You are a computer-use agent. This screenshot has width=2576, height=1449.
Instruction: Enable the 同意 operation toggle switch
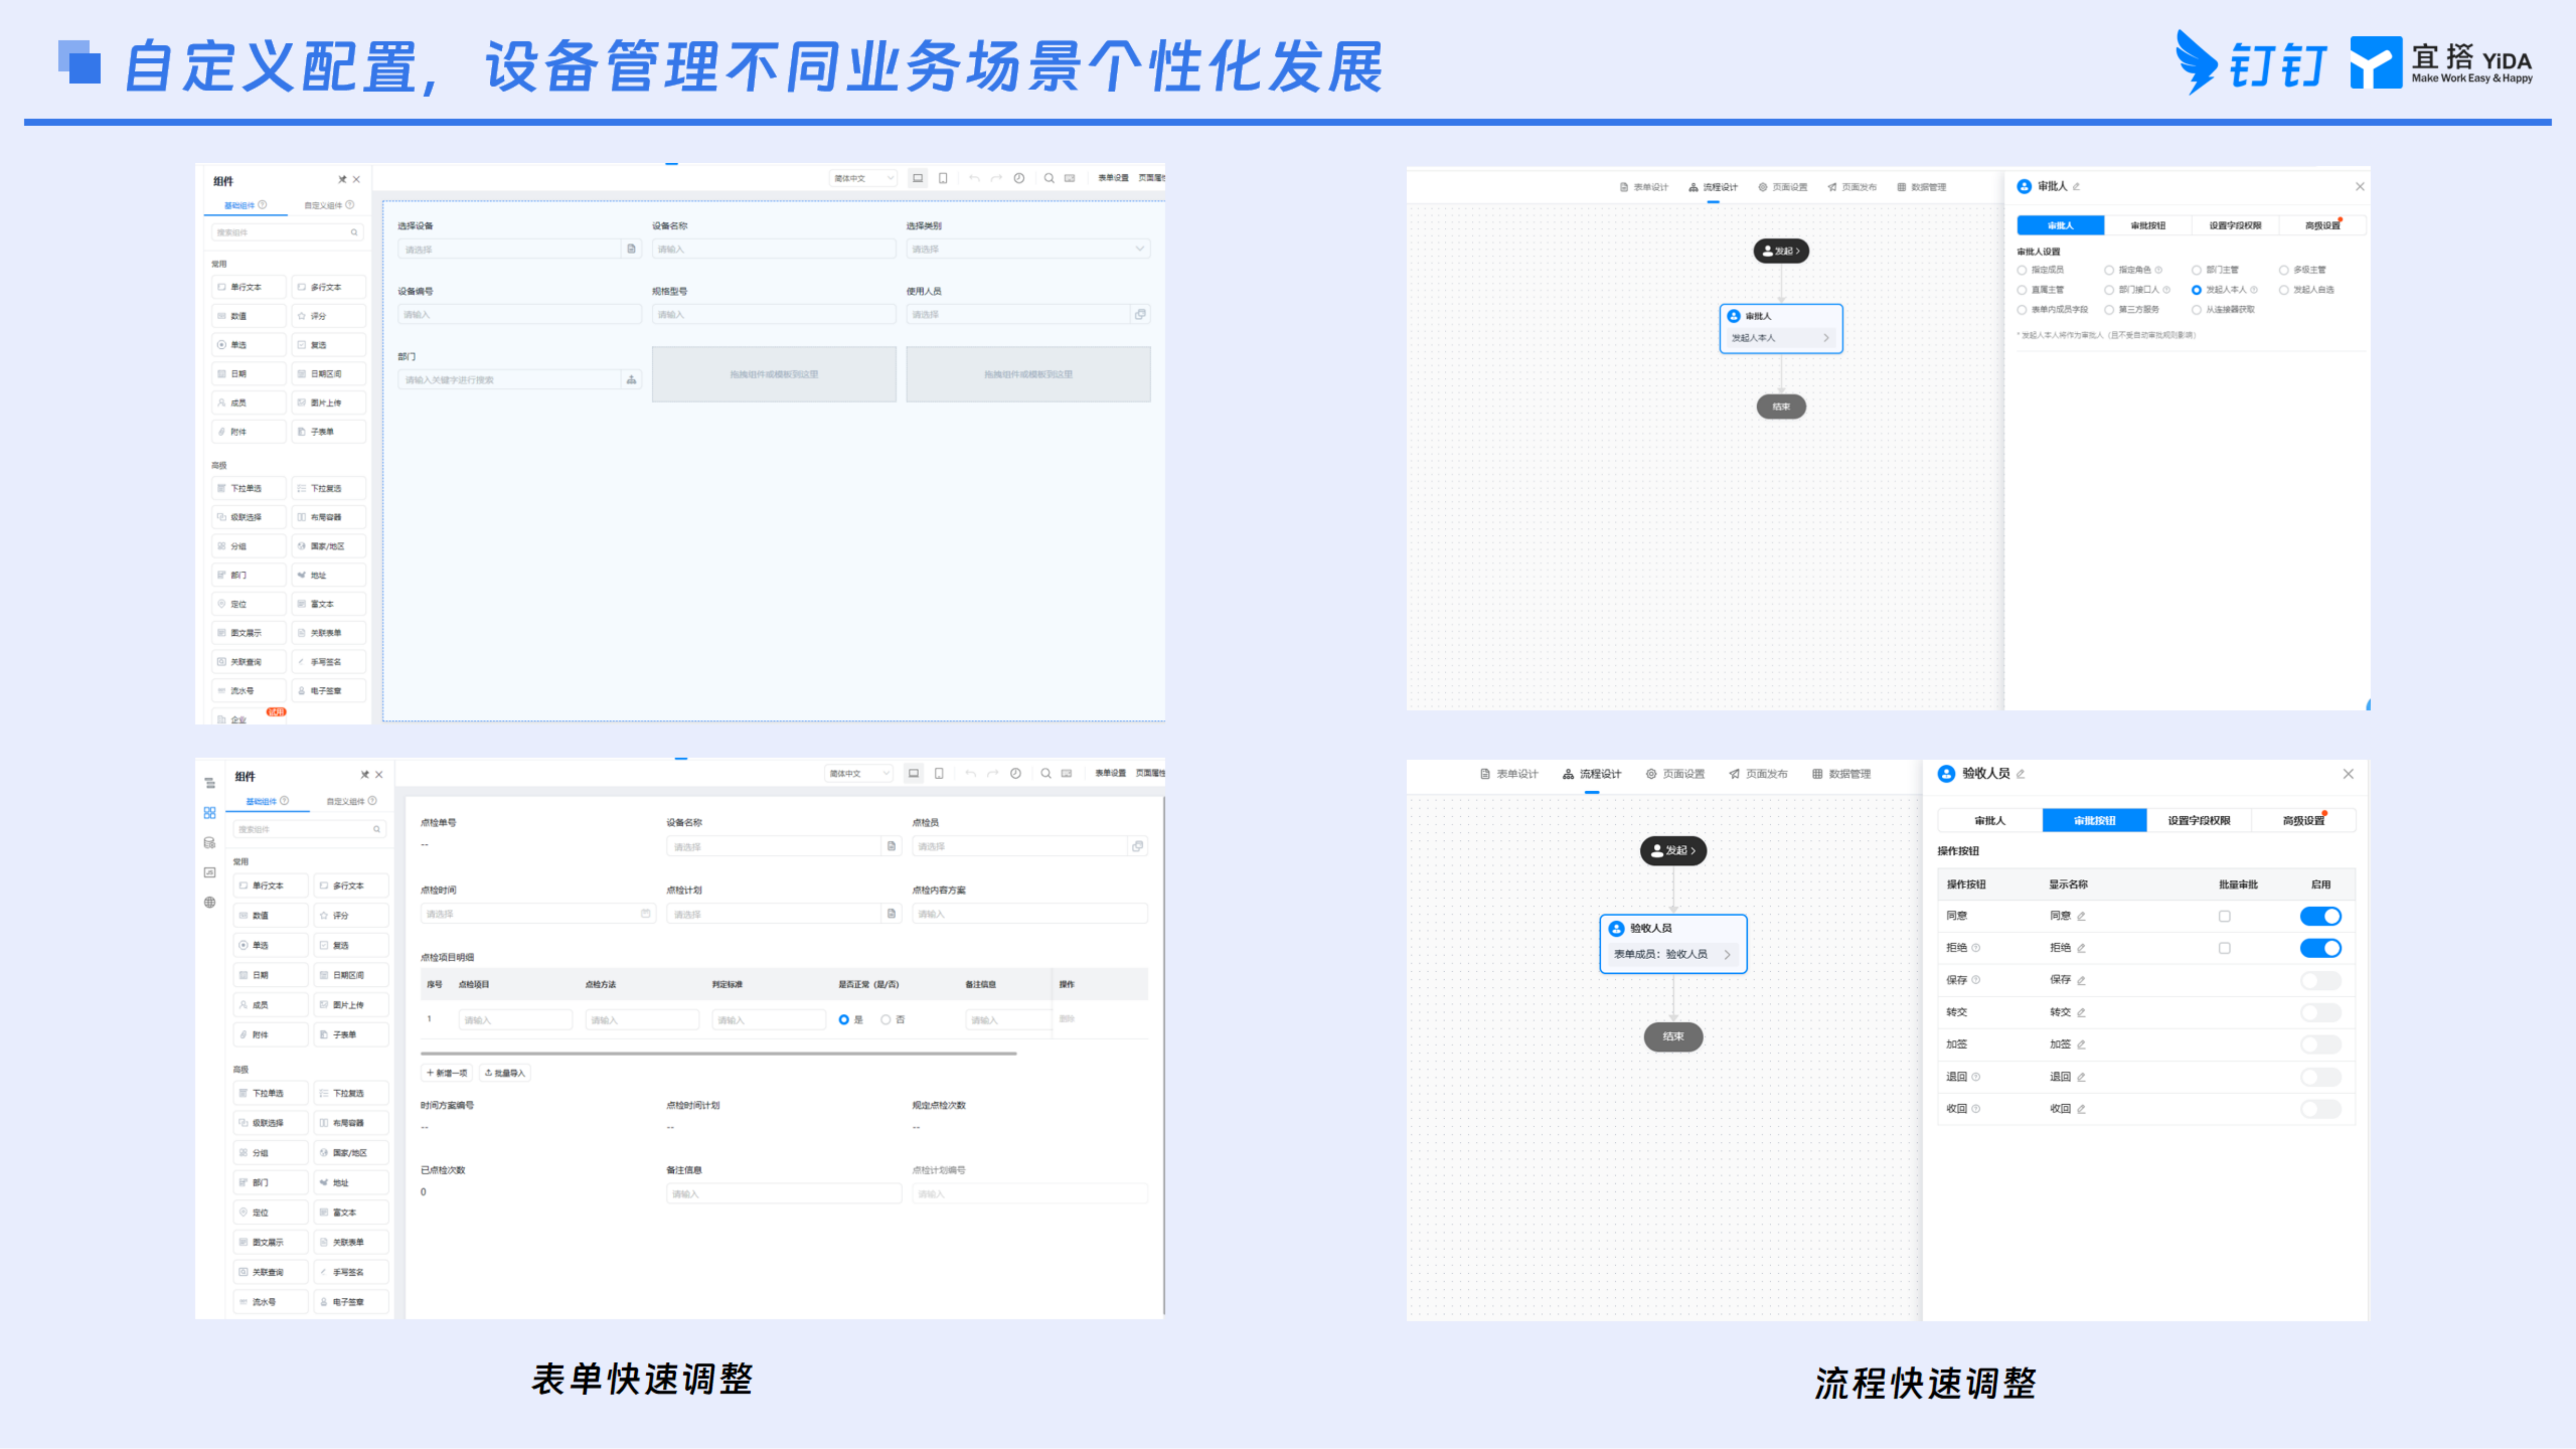2321,916
